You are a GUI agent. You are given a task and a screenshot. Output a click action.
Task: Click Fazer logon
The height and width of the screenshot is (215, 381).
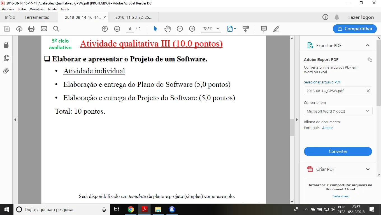[361, 17]
